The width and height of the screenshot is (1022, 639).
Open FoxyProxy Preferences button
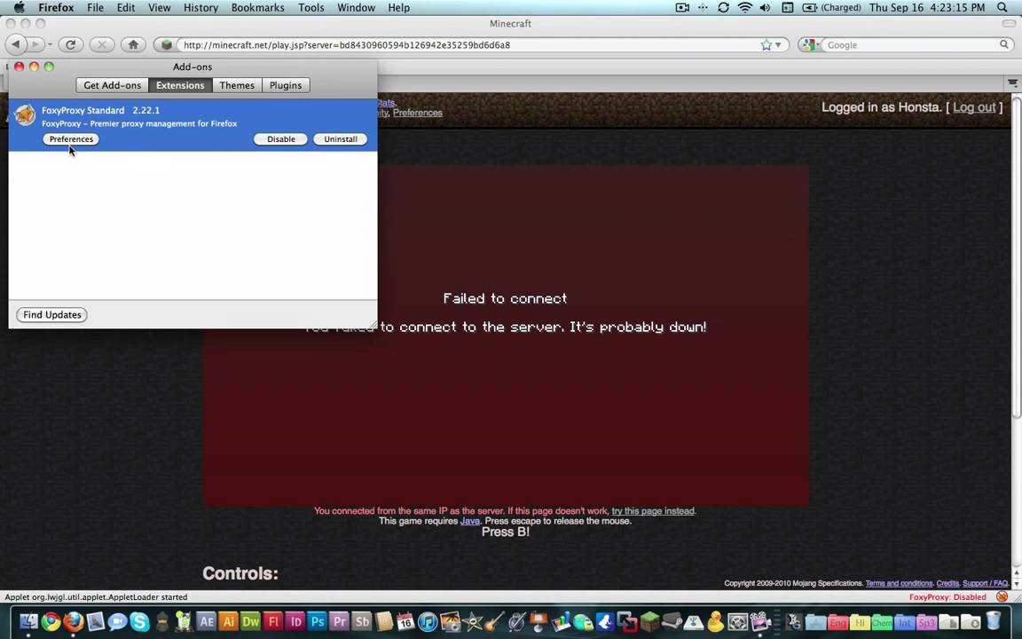[x=71, y=138]
